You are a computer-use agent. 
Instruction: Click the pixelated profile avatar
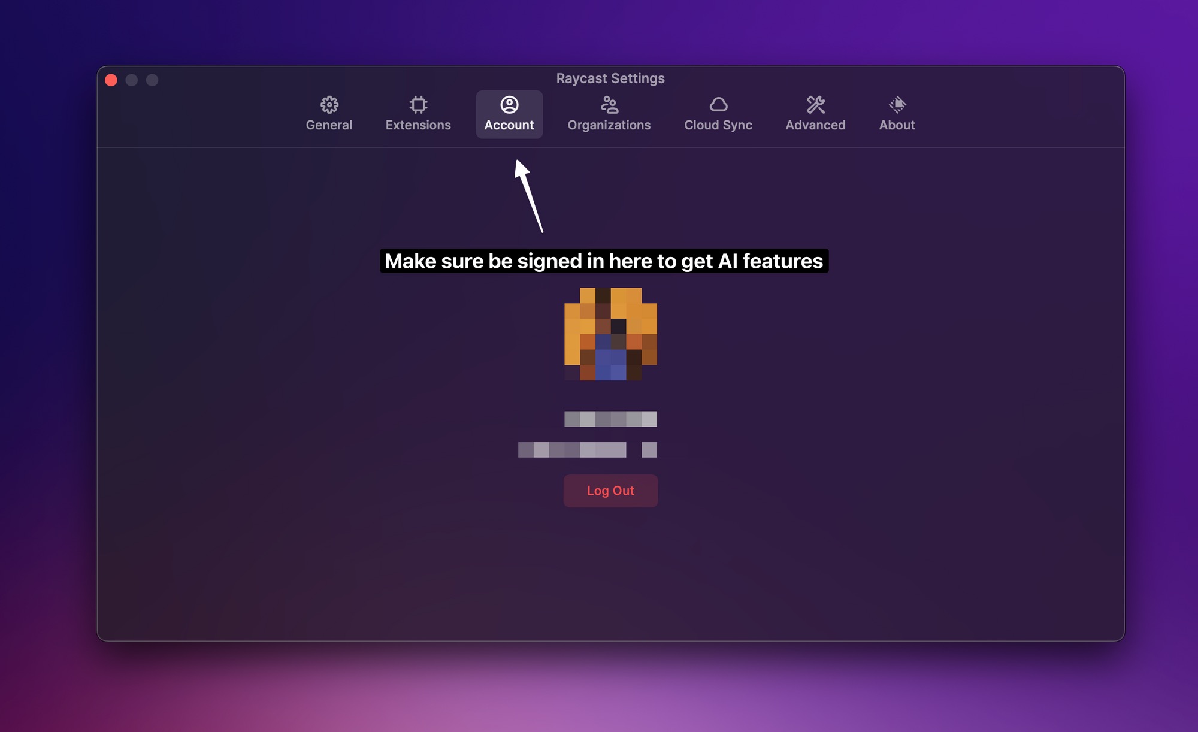click(x=610, y=334)
